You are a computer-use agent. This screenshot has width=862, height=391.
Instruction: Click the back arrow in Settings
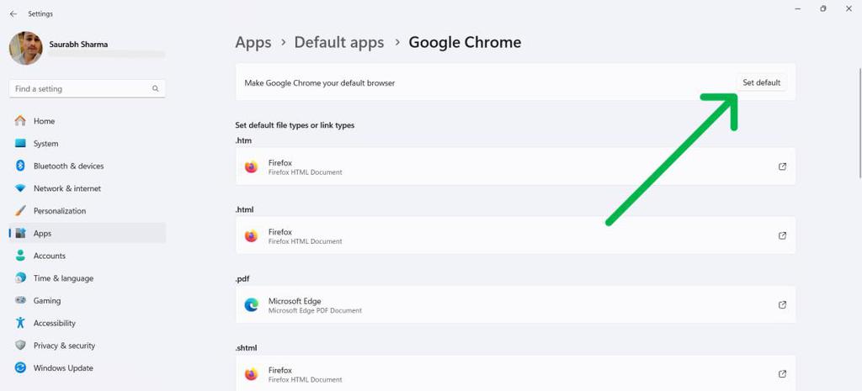(x=13, y=14)
